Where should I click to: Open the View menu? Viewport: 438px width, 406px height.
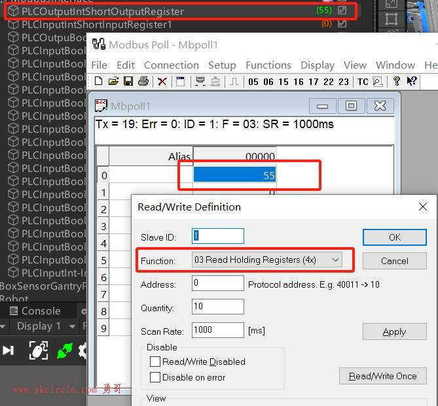tap(355, 65)
